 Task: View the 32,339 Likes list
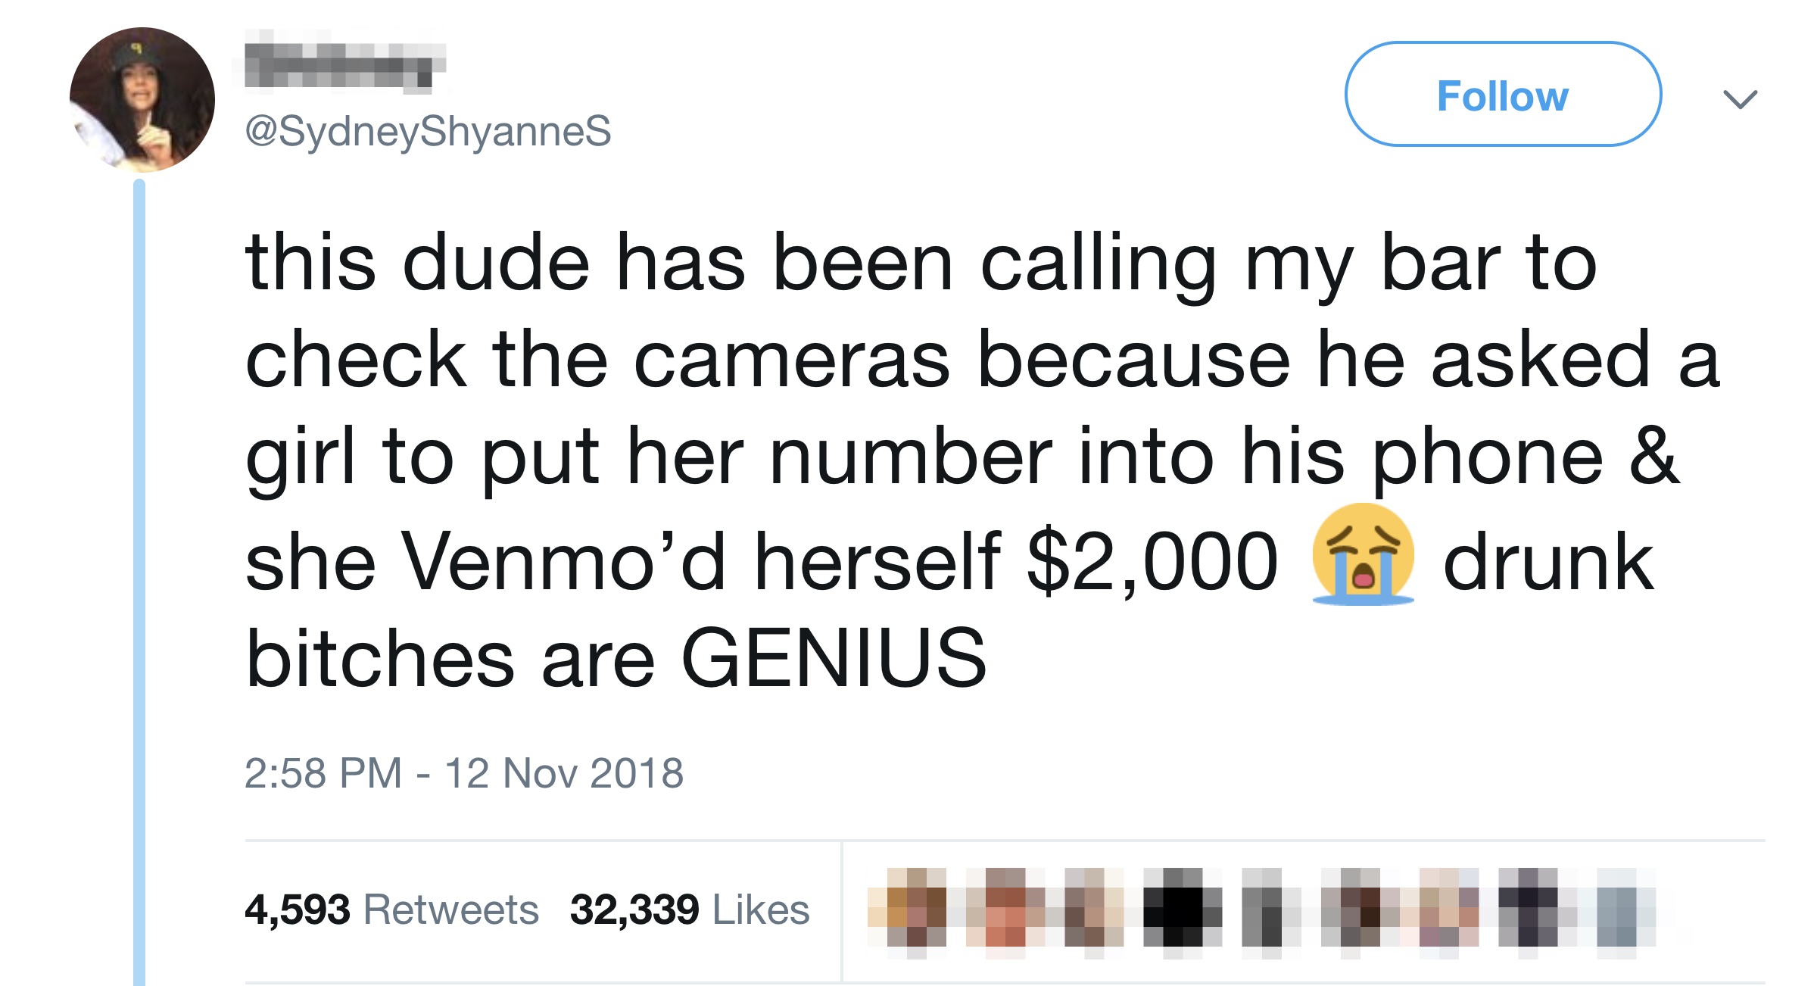point(690,909)
